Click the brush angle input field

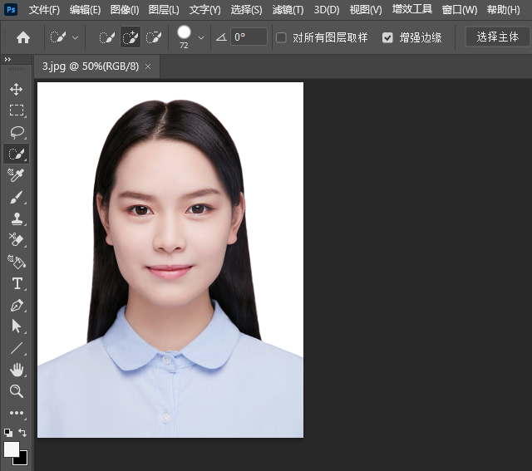point(249,37)
